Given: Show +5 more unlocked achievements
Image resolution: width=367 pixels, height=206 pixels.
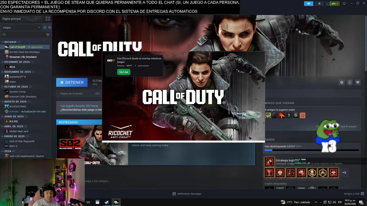Looking at the screenshot, I should tap(344, 173).
